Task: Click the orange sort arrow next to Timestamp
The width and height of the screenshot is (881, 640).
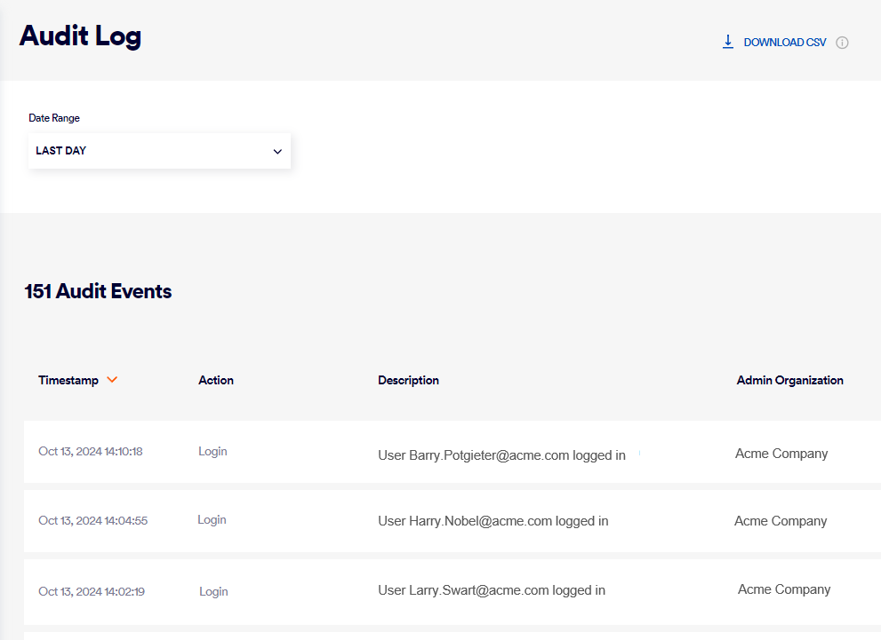Action: pyautogui.click(x=112, y=380)
